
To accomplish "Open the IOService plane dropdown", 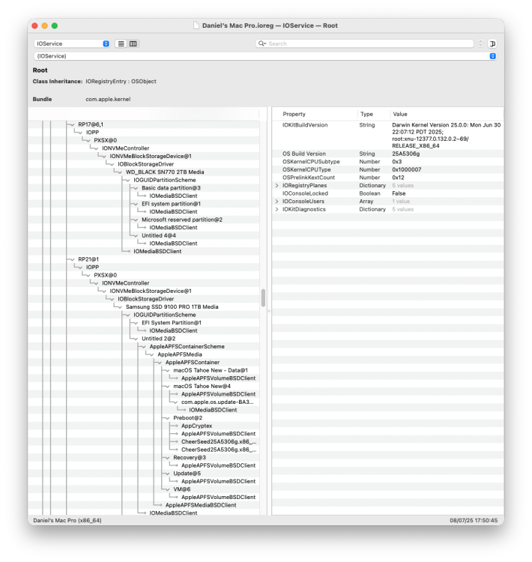I will pos(72,43).
